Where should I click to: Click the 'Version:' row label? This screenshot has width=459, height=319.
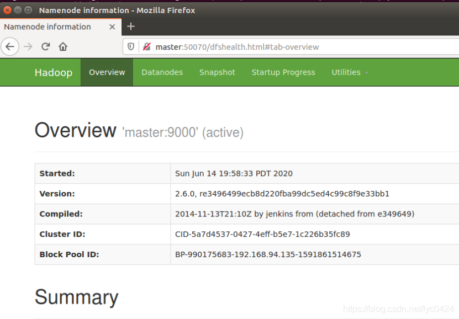click(57, 194)
